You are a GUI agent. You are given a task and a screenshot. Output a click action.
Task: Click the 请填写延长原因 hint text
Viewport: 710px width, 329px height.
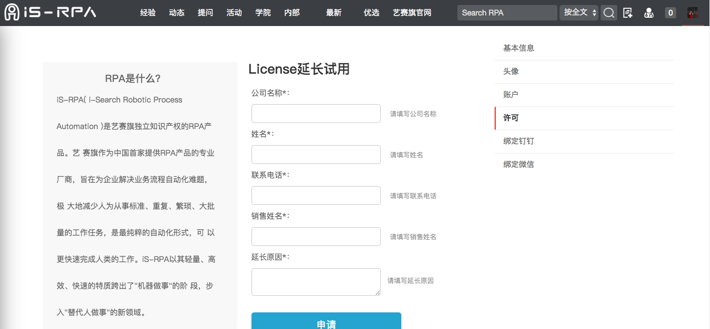pos(410,281)
